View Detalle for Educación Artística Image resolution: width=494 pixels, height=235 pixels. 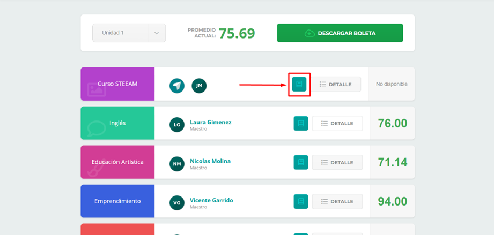click(x=337, y=162)
